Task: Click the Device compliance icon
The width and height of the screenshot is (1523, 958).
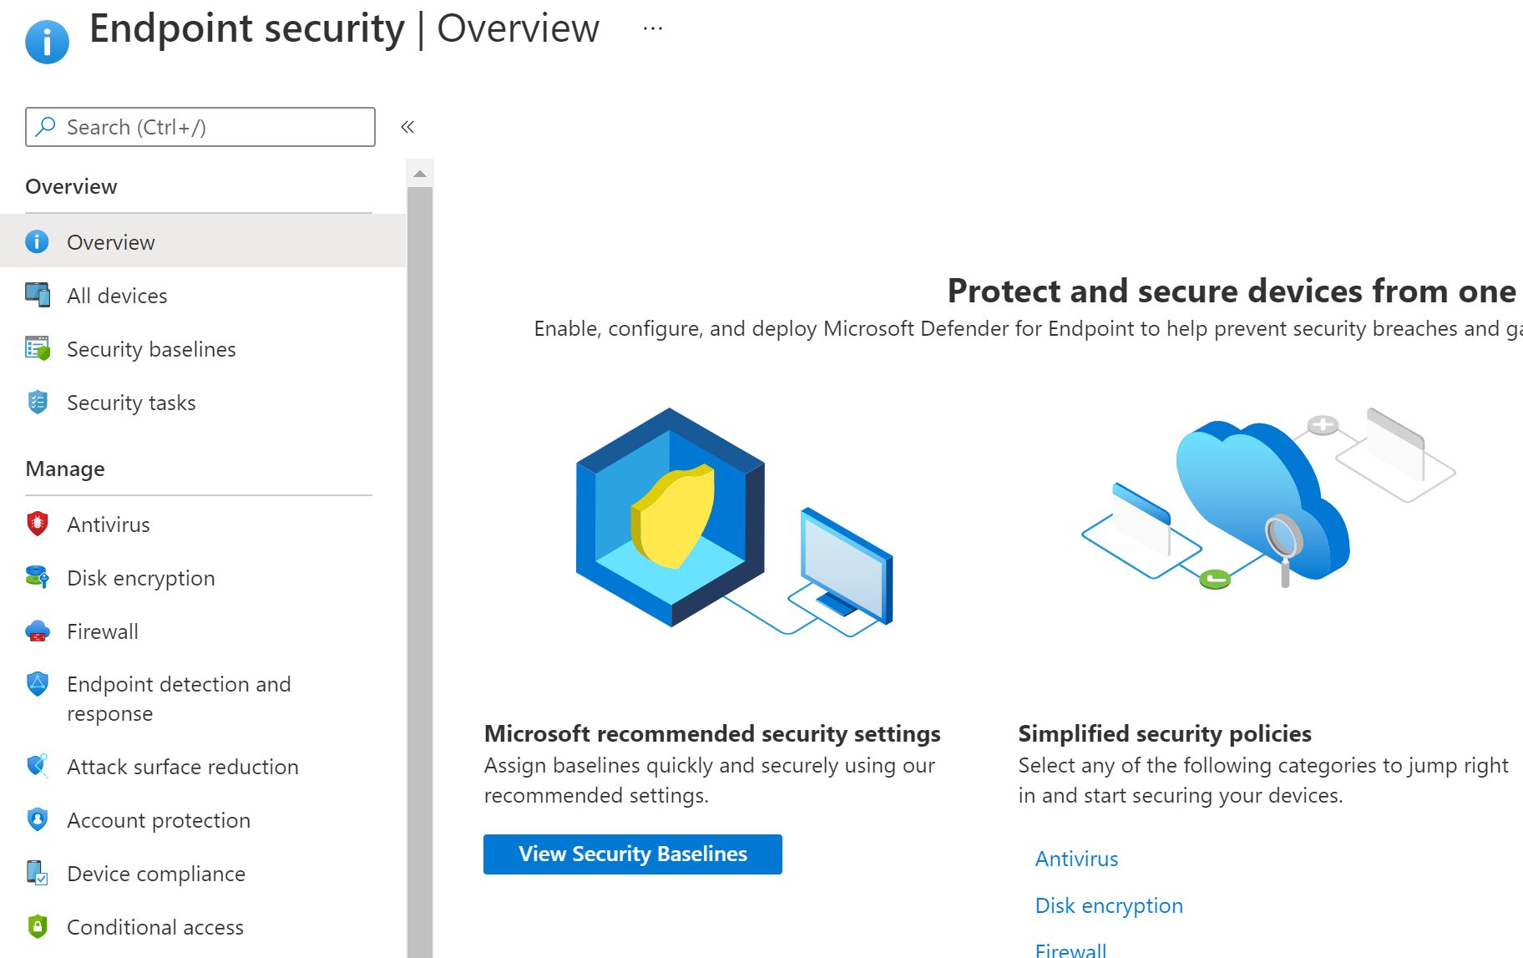Action: tap(38, 873)
